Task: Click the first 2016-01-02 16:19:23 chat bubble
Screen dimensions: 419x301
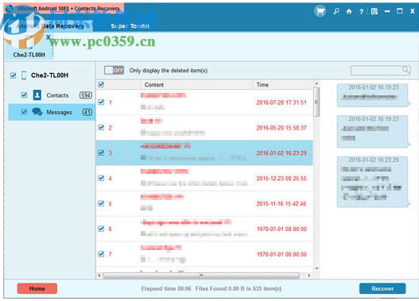Action: coord(374,95)
